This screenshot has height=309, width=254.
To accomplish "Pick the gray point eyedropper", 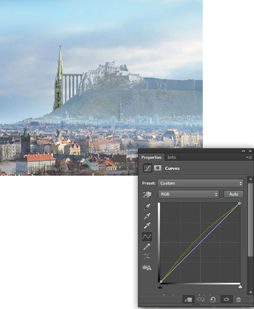I will [x=147, y=216].
